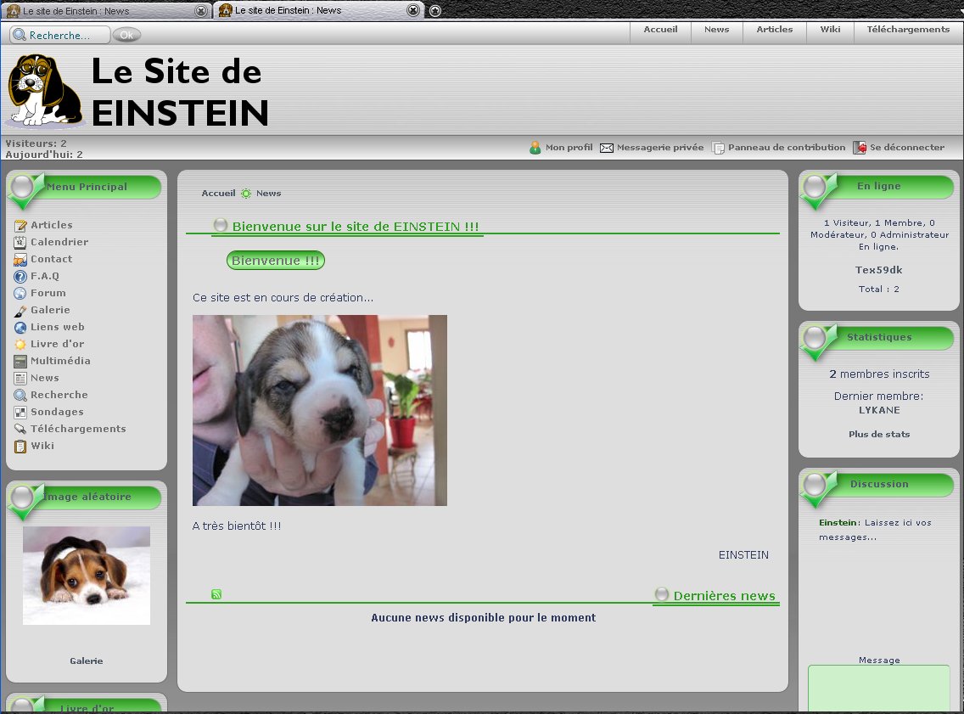Open the Mon profil link
The image size is (964, 714).
[569, 148]
